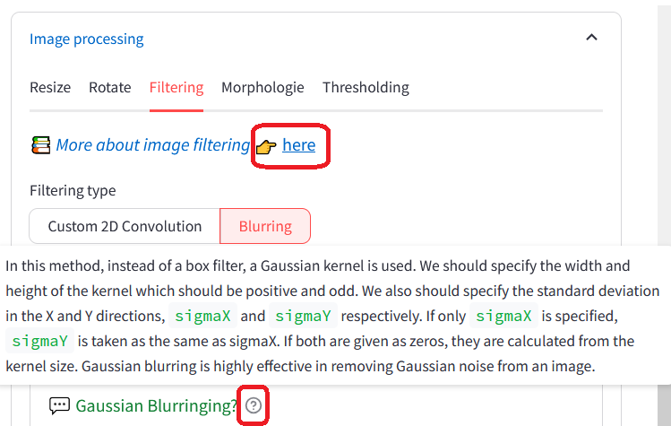Click 'More about image filtering' text
This screenshot has height=426, width=671.
click(152, 144)
